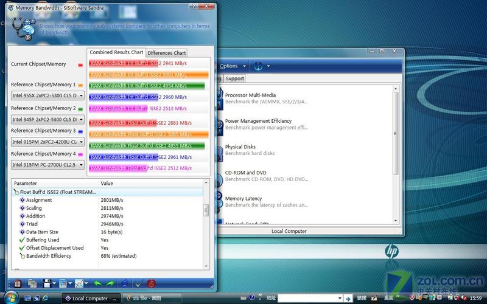Viewport: 487px width, 304px height.
Task: Expand the arrow next to bar chart icon
Action: [x=70, y=283]
